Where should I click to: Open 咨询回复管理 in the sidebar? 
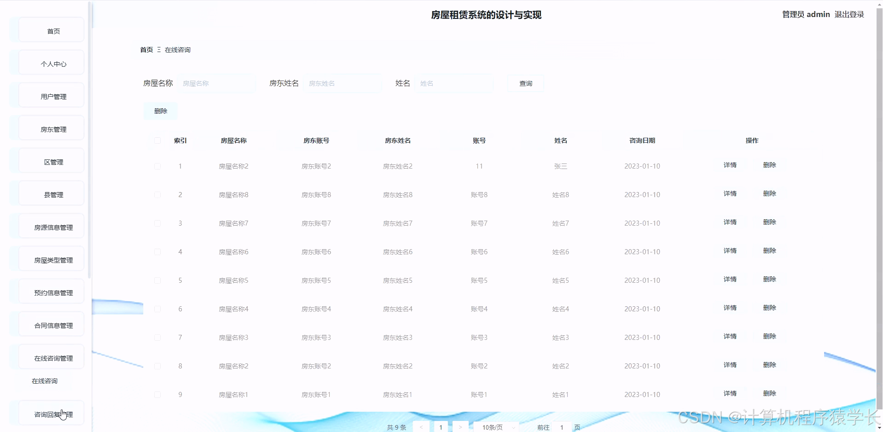(51, 414)
